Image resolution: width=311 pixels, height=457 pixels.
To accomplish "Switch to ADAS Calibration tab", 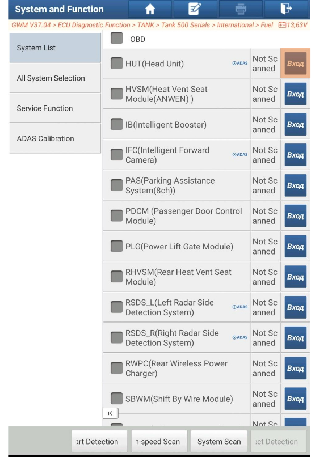I will pos(55,139).
